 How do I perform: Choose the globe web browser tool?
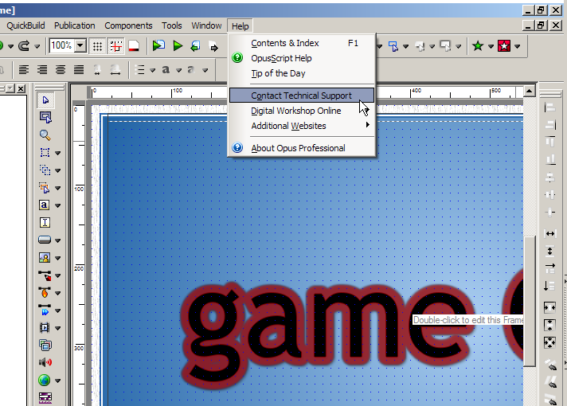pos(44,380)
